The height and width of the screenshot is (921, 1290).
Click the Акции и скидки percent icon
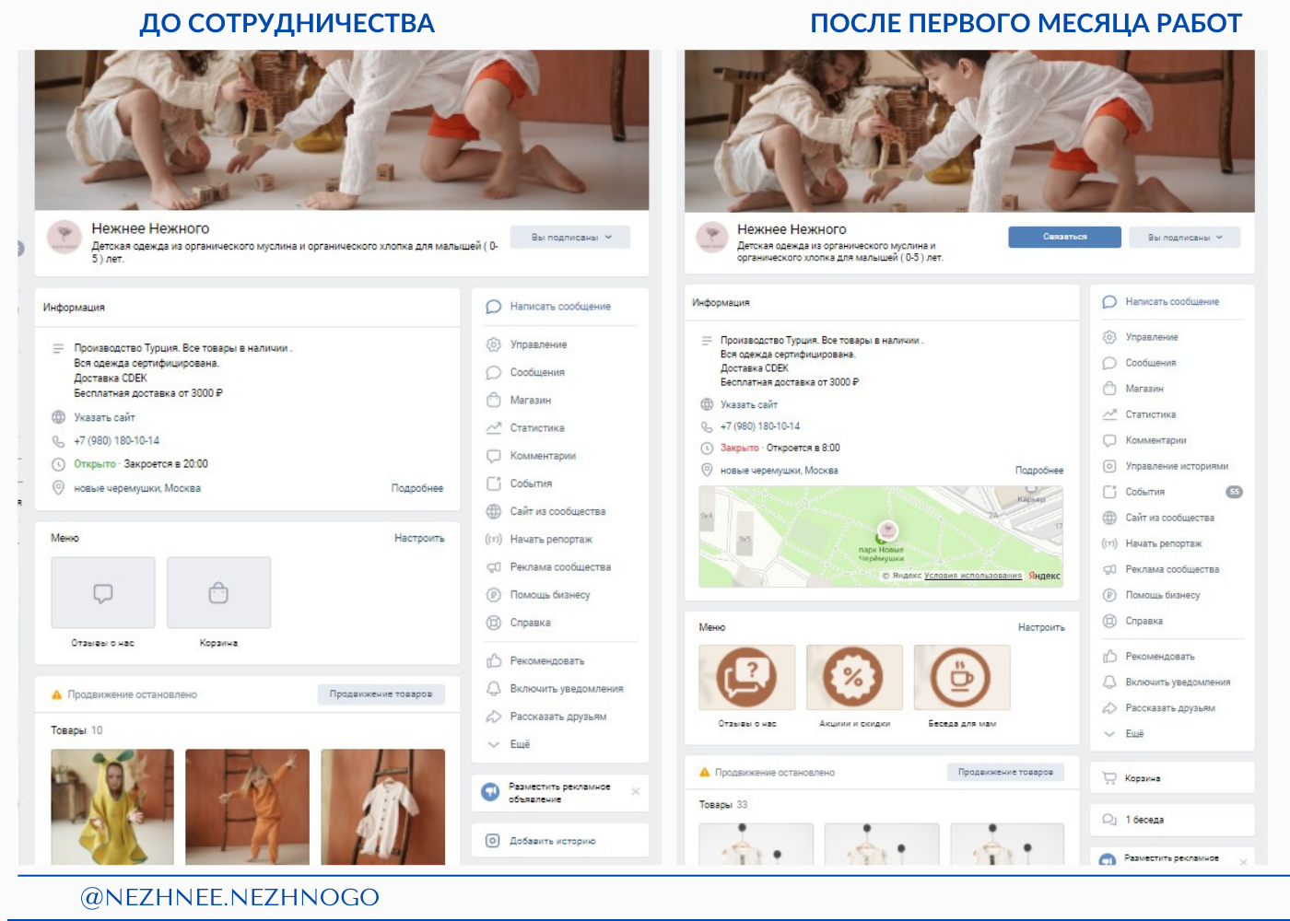pos(854,677)
